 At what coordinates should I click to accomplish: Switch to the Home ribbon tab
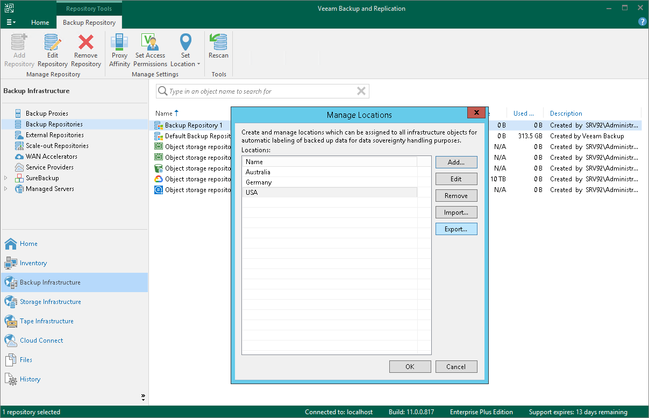click(x=40, y=23)
